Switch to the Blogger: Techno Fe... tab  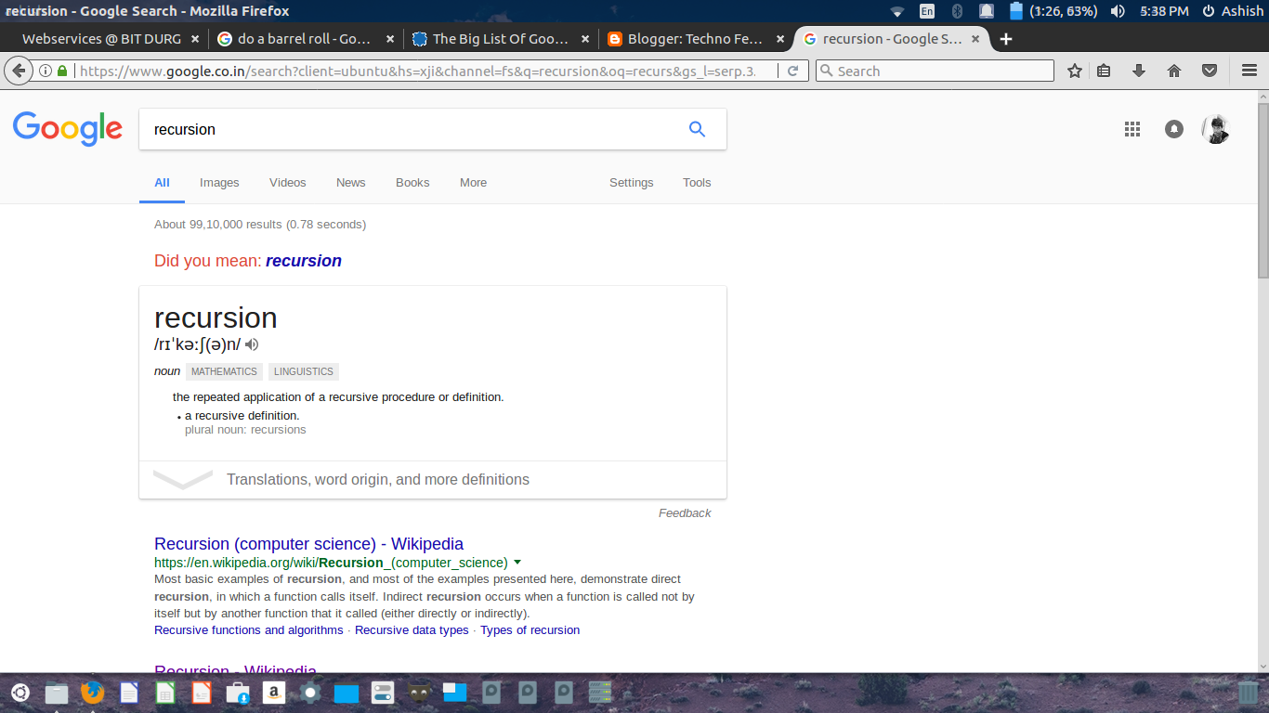coord(696,39)
